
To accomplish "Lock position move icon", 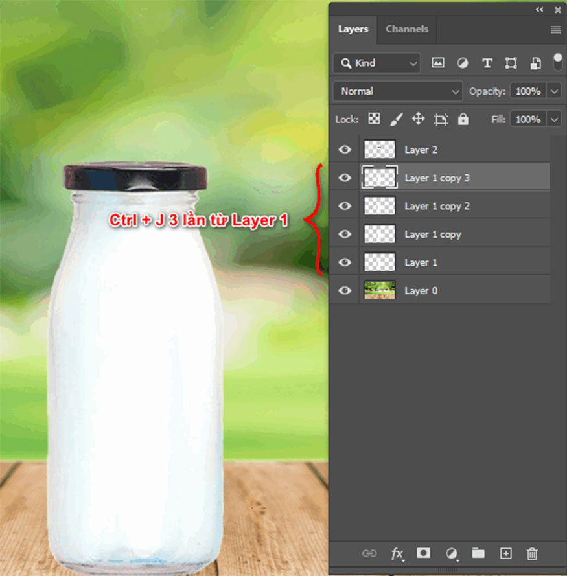I will pyautogui.click(x=418, y=119).
